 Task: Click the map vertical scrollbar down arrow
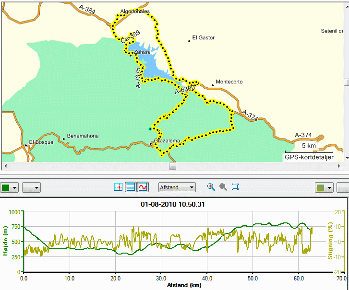347,158
